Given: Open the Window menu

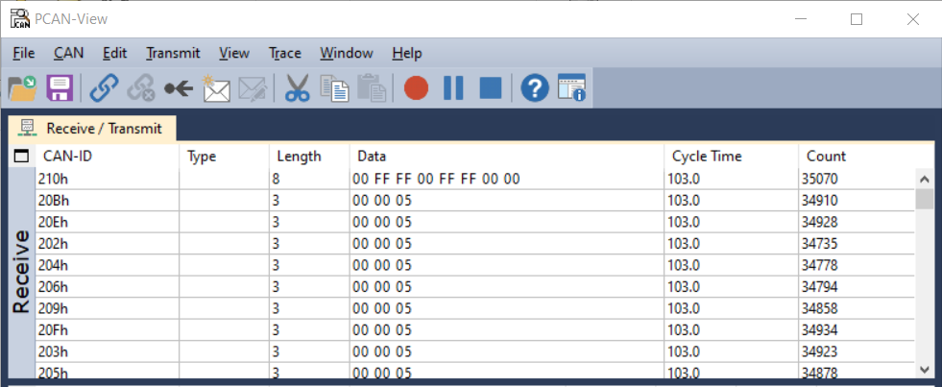Looking at the screenshot, I should (x=347, y=53).
